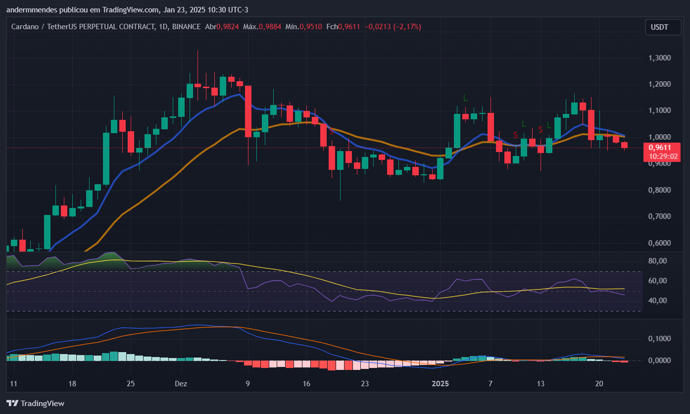Click the date label 20 on time axis
690x414 pixels.
pos(599,383)
